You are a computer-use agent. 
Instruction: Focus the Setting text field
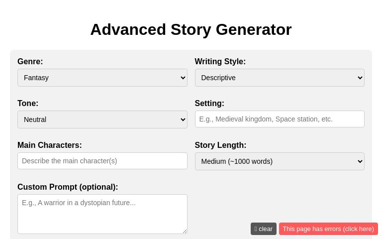[280, 119]
